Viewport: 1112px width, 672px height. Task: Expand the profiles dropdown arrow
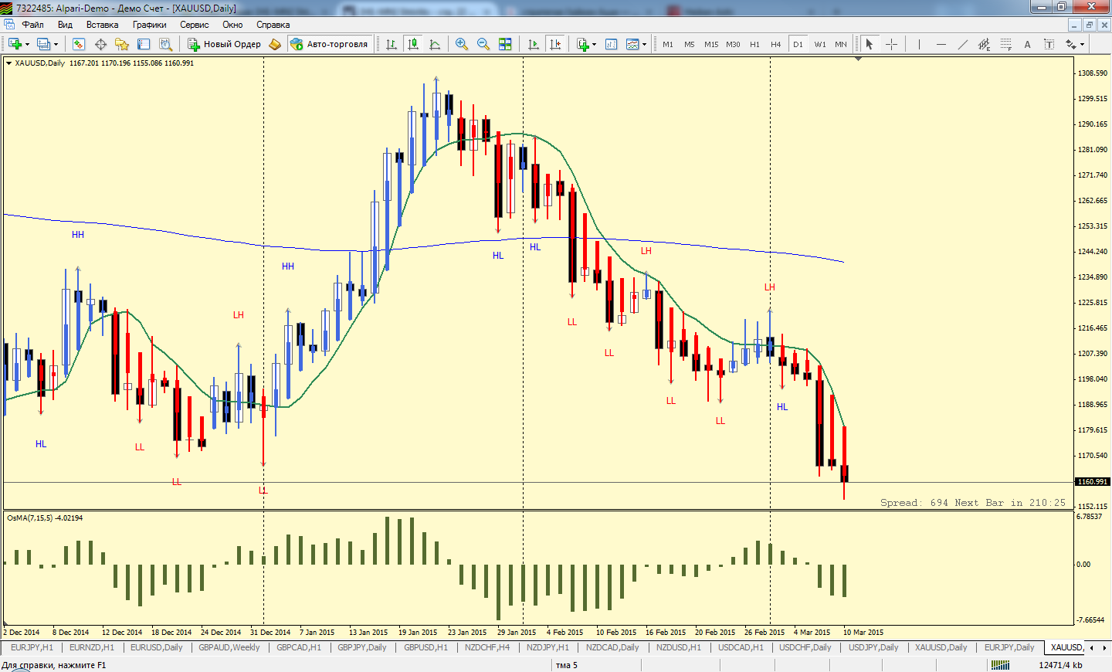pyautogui.click(x=56, y=44)
